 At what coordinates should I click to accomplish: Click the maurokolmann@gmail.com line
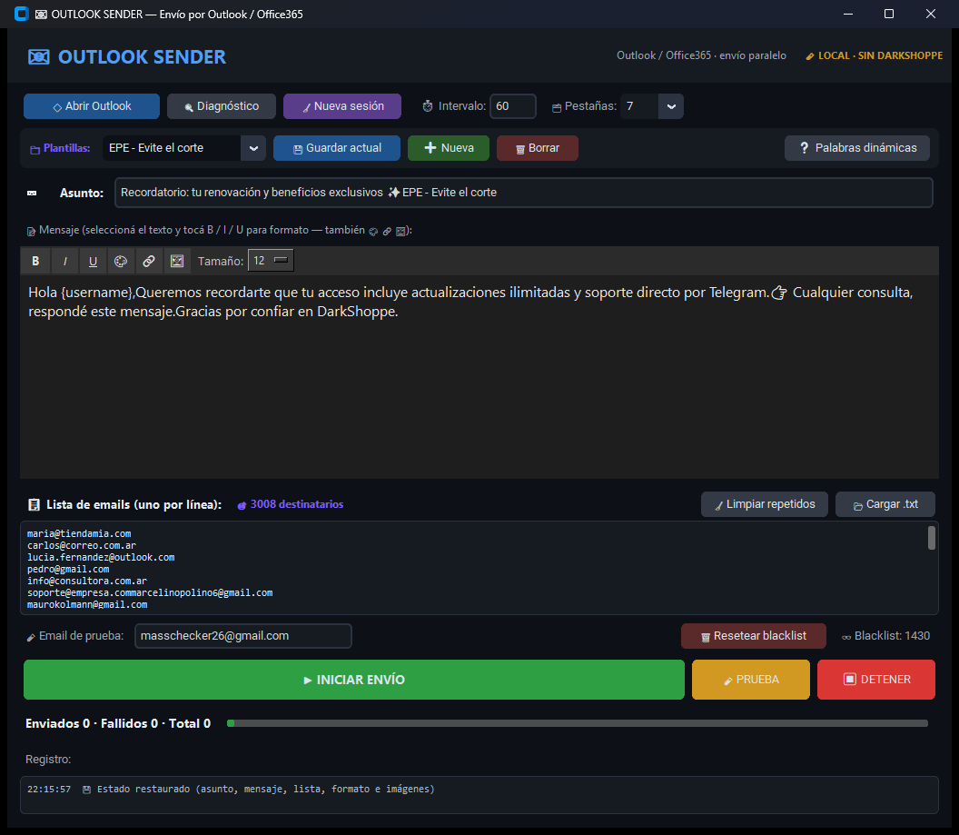[87, 604]
